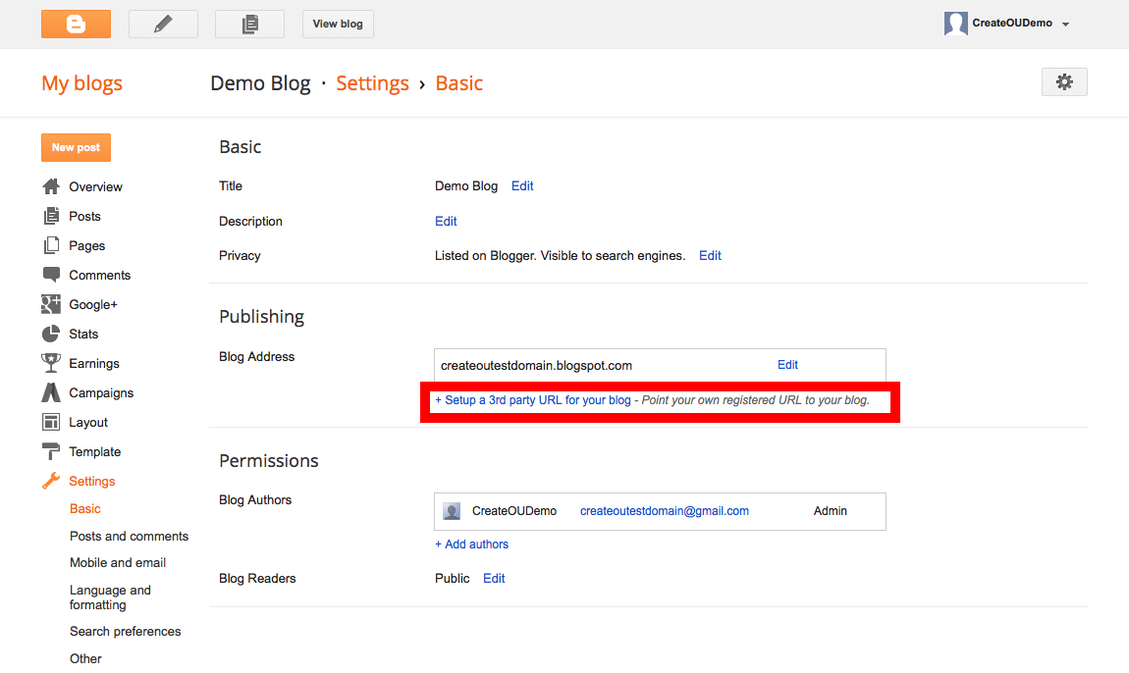Open Google+ in the sidebar
The height and width of the screenshot is (673, 1129).
pos(93,305)
